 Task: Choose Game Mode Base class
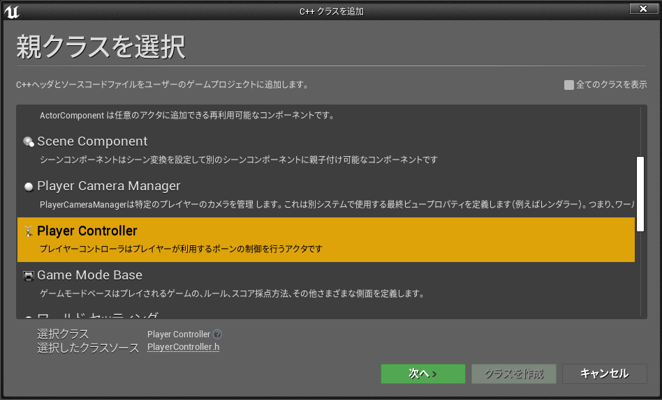pos(325,284)
